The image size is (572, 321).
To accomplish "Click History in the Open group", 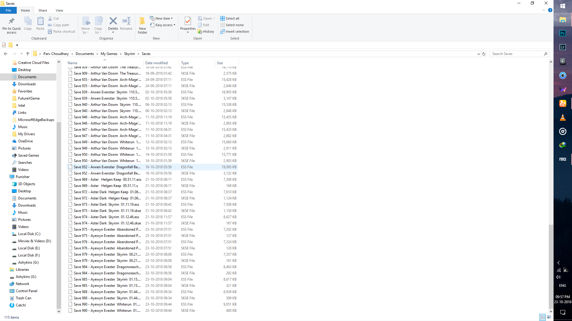I will point(206,32).
